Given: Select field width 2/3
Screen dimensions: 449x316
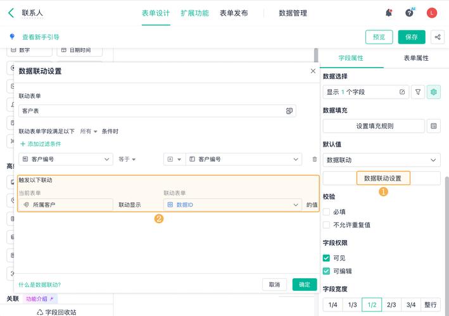Looking at the screenshot, I should (391, 305).
